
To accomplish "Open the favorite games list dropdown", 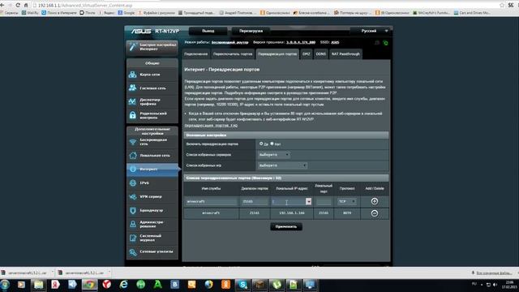I will tap(282, 165).
